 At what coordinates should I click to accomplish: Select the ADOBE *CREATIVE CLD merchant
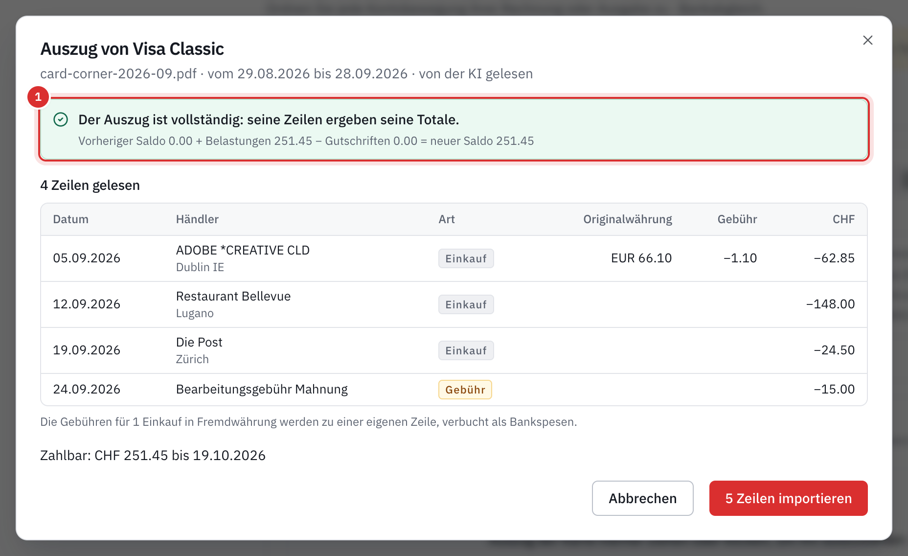[x=243, y=250]
